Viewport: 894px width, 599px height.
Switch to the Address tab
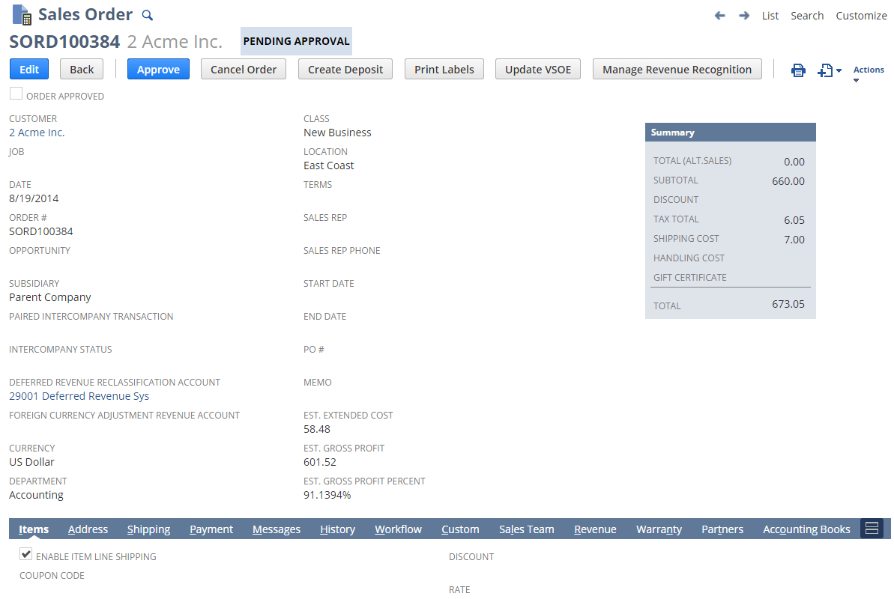(88, 529)
